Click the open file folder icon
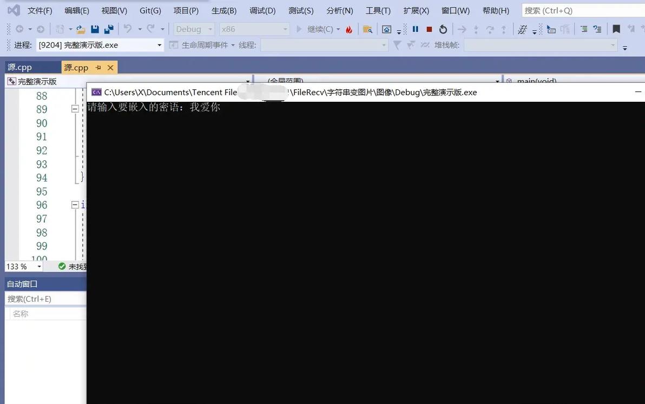This screenshot has width=645, height=404. (81, 29)
